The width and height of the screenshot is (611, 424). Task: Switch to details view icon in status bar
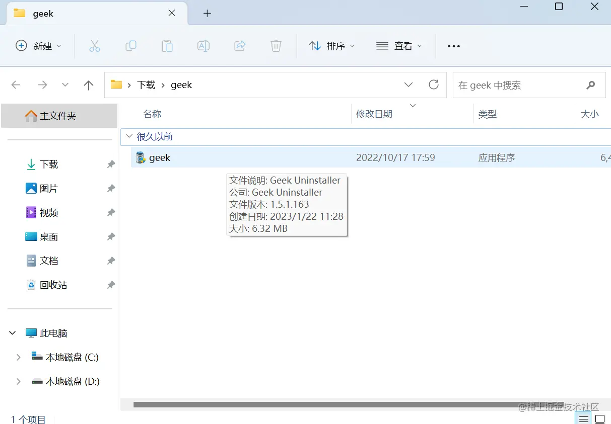pos(583,418)
